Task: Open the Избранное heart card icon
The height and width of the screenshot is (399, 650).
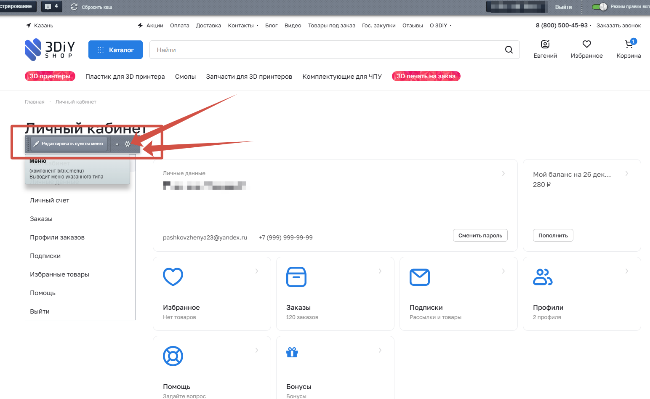Action: coord(173,277)
